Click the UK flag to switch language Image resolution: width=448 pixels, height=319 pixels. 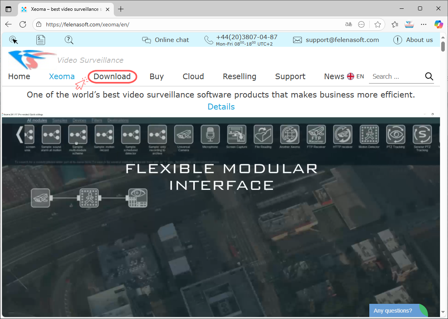pos(350,76)
